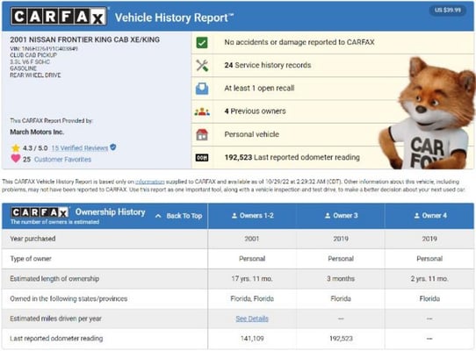Viewport: 476px width, 351px height.
Task: Click the '2001' year purchased cell
Action: (252, 239)
